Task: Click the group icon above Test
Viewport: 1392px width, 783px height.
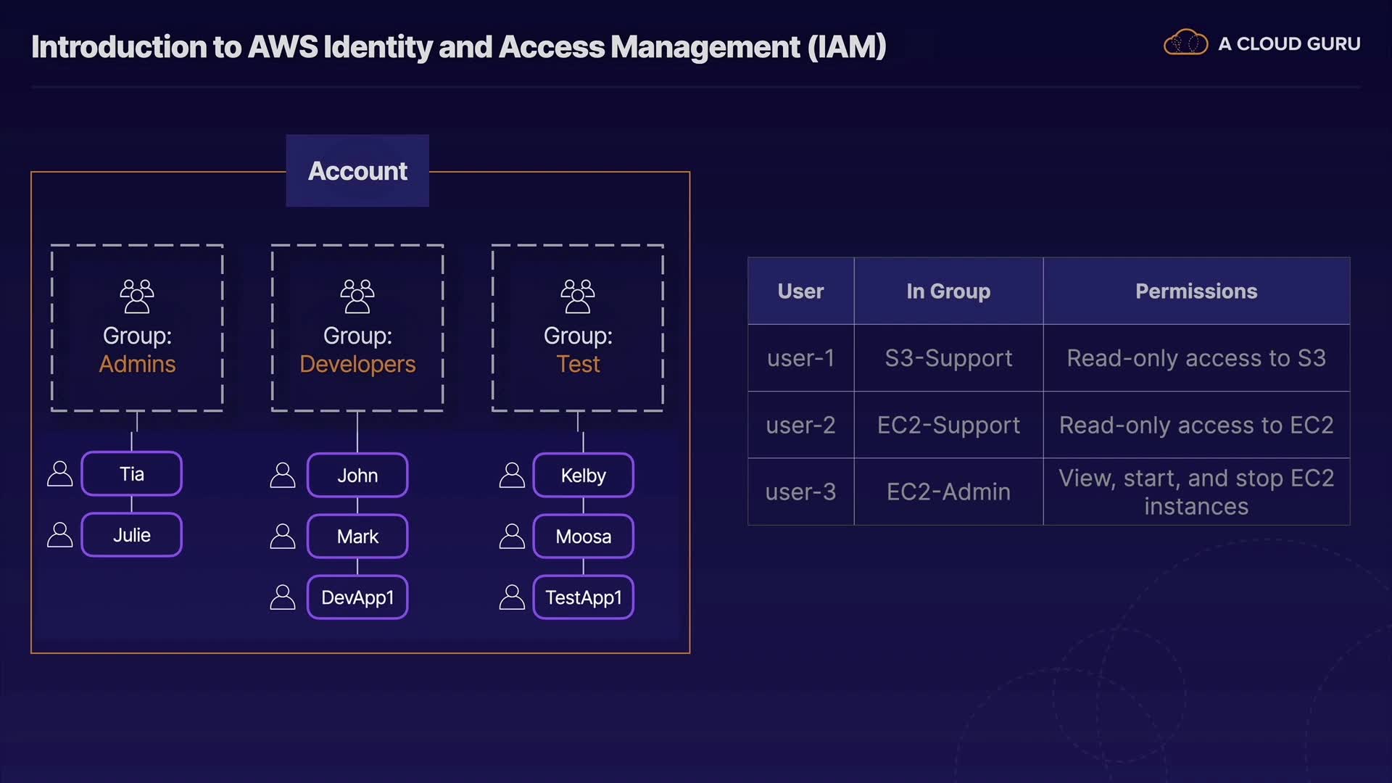Action: pyautogui.click(x=578, y=296)
